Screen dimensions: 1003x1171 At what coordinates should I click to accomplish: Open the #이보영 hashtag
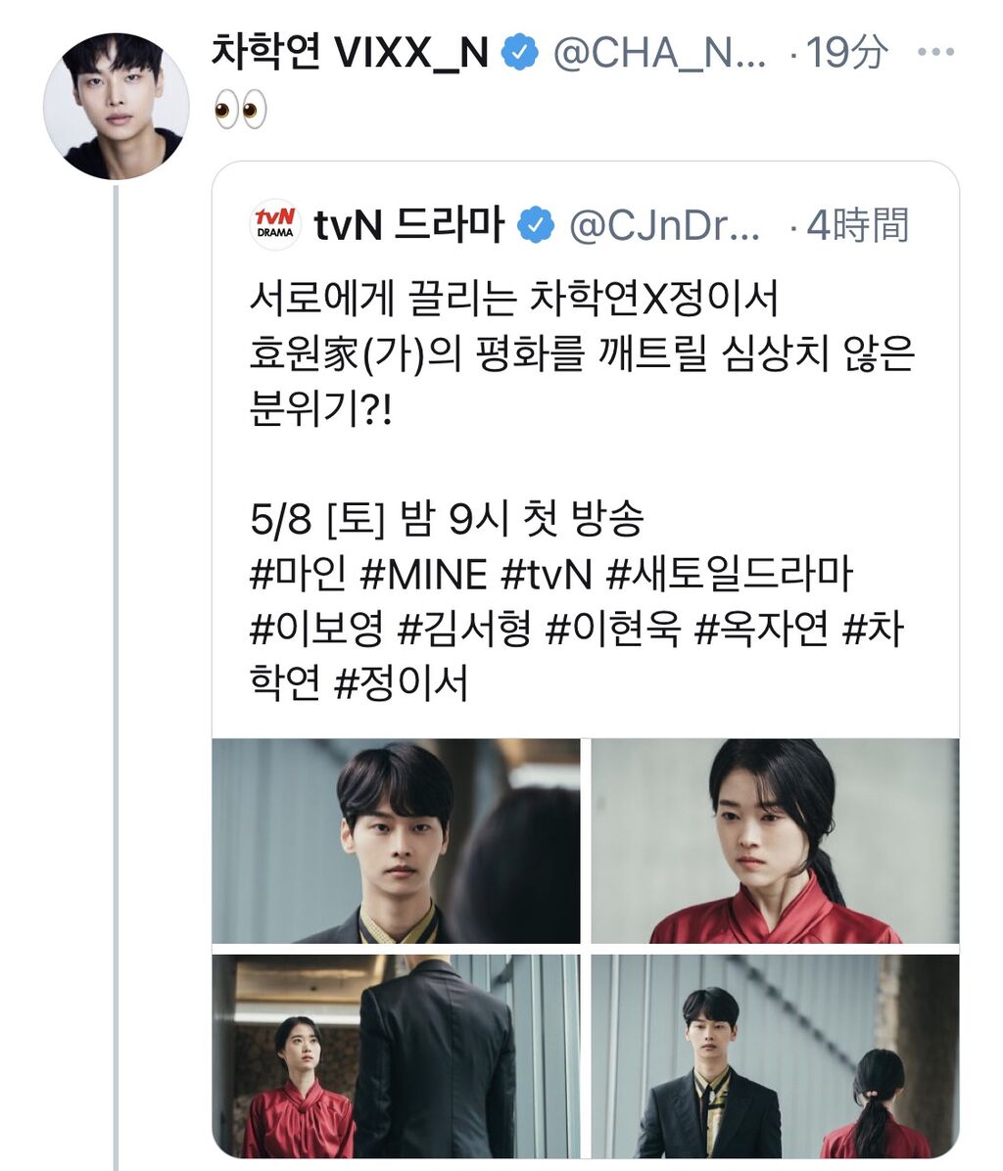pyautogui.click(x=316, y=629)
